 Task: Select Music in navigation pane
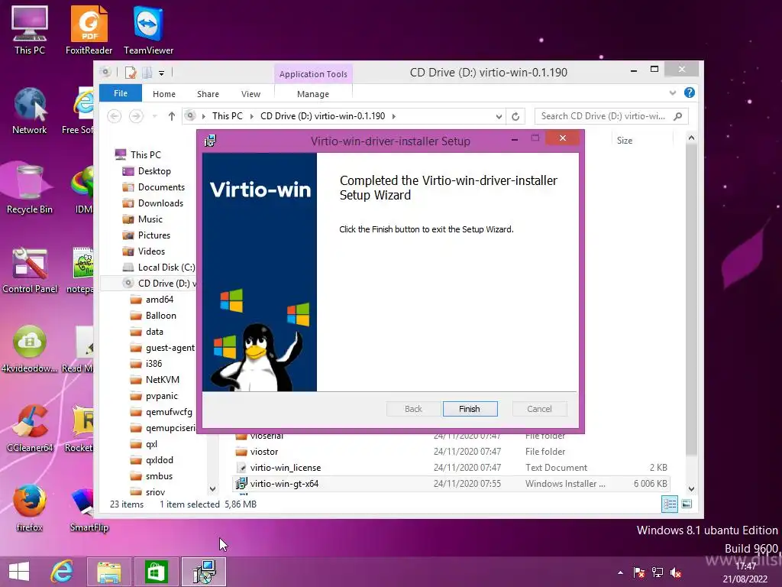150,219
